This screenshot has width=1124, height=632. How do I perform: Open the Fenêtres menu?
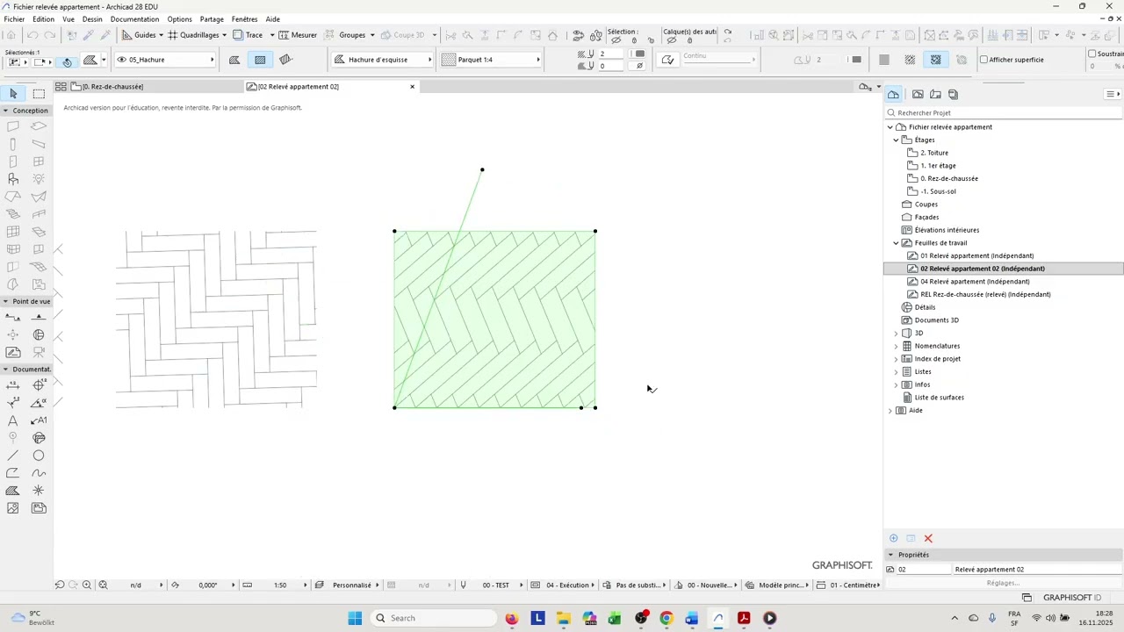pos(244,19)
